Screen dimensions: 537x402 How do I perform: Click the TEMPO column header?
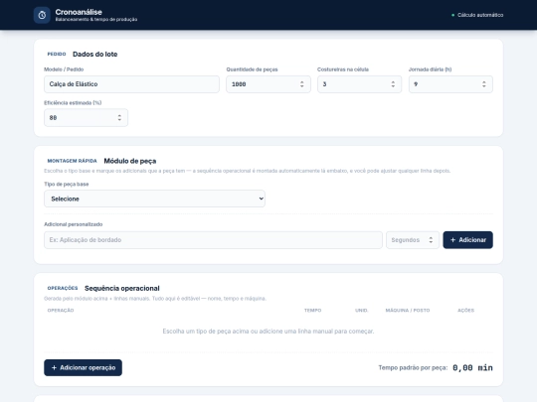point(312,311)
